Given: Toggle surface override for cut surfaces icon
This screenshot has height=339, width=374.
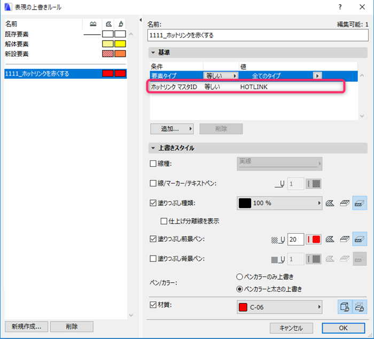Looking at the screenshot, I should pyautogui.click(x=360, y=307).
